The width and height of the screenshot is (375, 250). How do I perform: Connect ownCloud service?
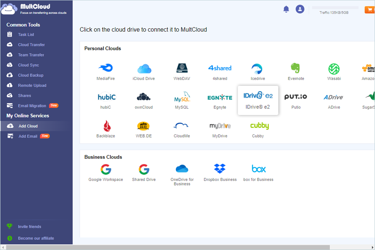(x=144, y=100)
